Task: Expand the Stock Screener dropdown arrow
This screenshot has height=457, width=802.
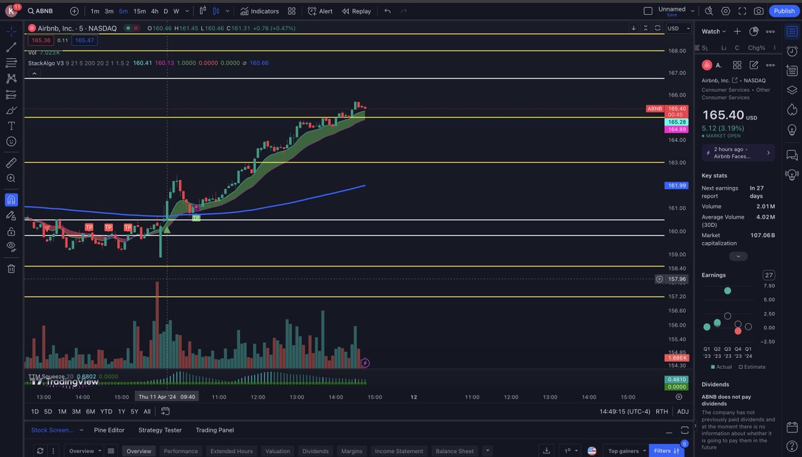Action: click(x=82, y=430)
